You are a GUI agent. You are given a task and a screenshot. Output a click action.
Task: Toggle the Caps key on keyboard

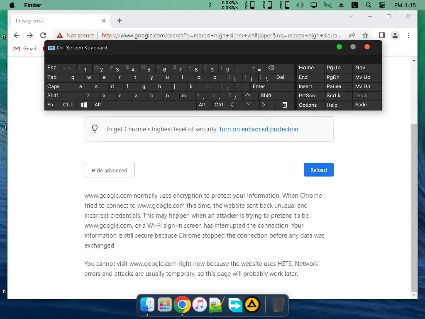59,86
